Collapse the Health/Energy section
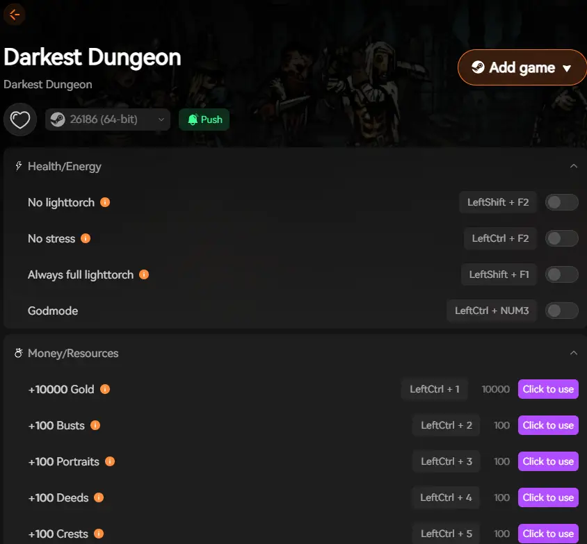This screenshot has width=587, height=544. 574,166
